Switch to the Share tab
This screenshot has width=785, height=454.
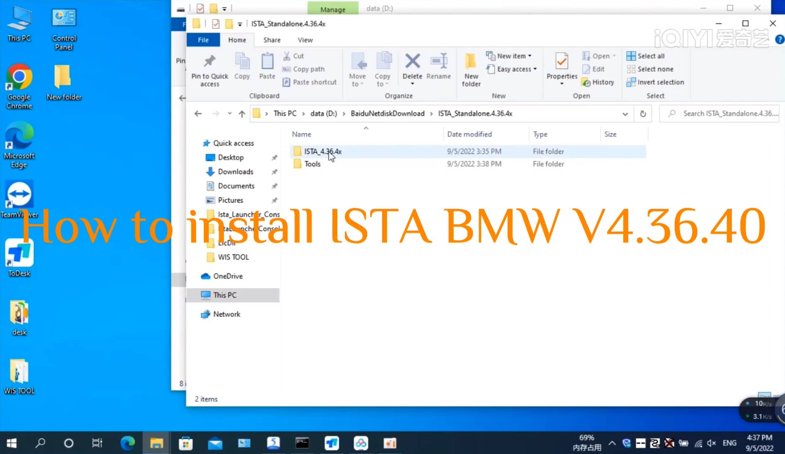click(x=272, y=40)
